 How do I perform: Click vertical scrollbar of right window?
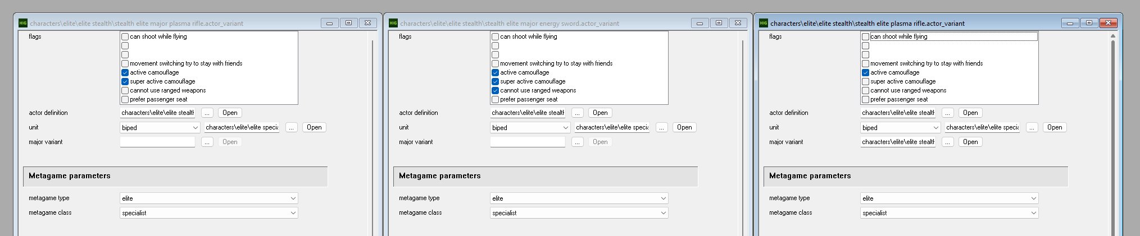click(x=1113, y=135)
